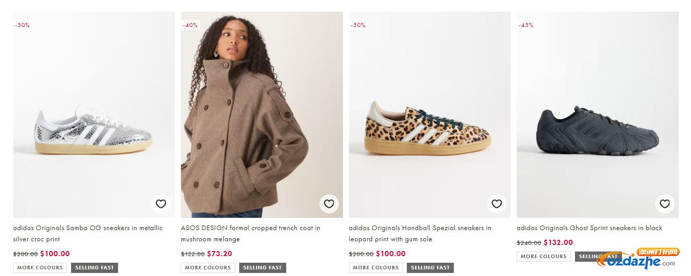View the black Ghost Sprint sneaker photo
The width and height of the screenshot is (691, 276).
coord(597,115)
